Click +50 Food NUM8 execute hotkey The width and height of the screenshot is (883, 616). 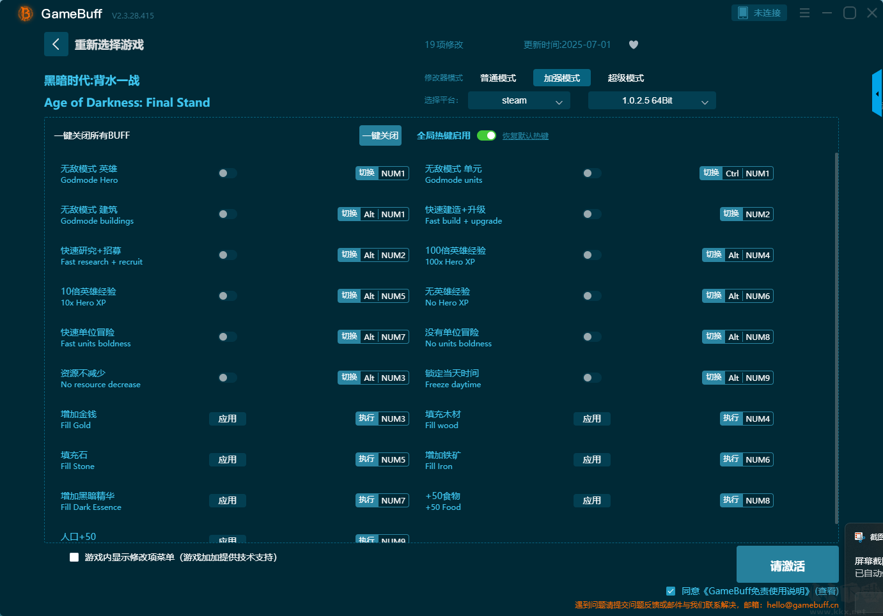(747, 500)
